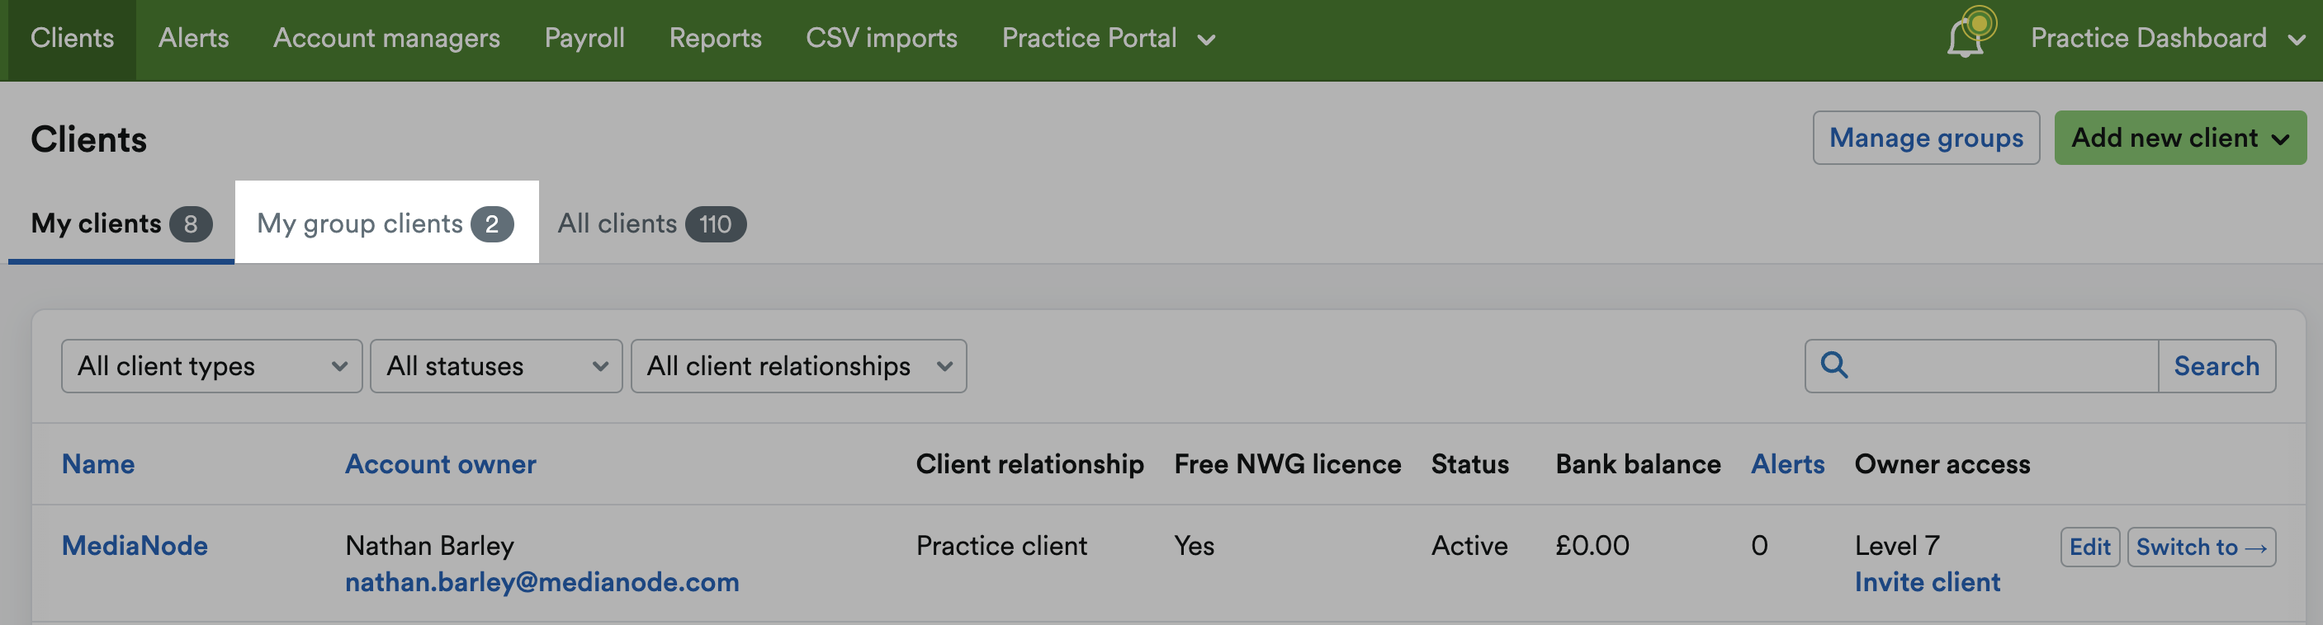The height and width of the screenshot is (625, 2323).
Task: Click the Clients page heading
Action: 88,139
